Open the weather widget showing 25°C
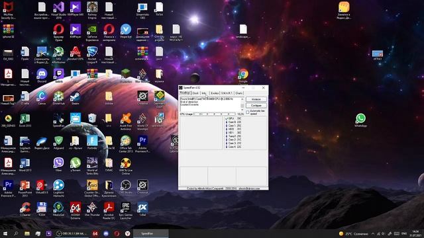Viewport: 424px width, 238px height. click(353, 233)
